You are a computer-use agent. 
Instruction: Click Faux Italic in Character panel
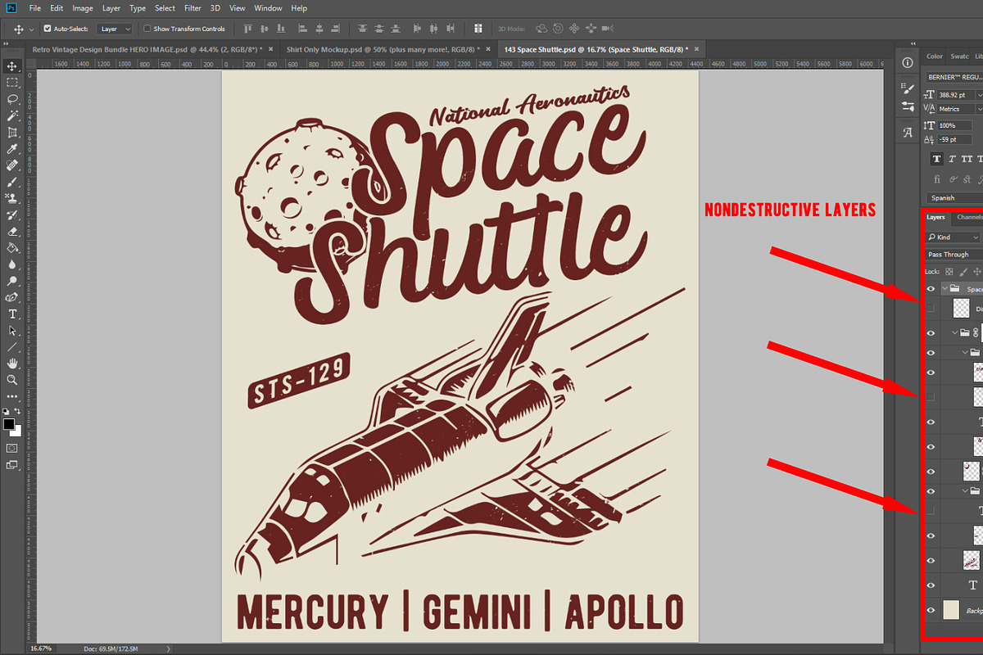click(953, 159)
